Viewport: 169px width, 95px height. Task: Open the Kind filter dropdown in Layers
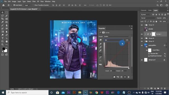coord(146,15)
